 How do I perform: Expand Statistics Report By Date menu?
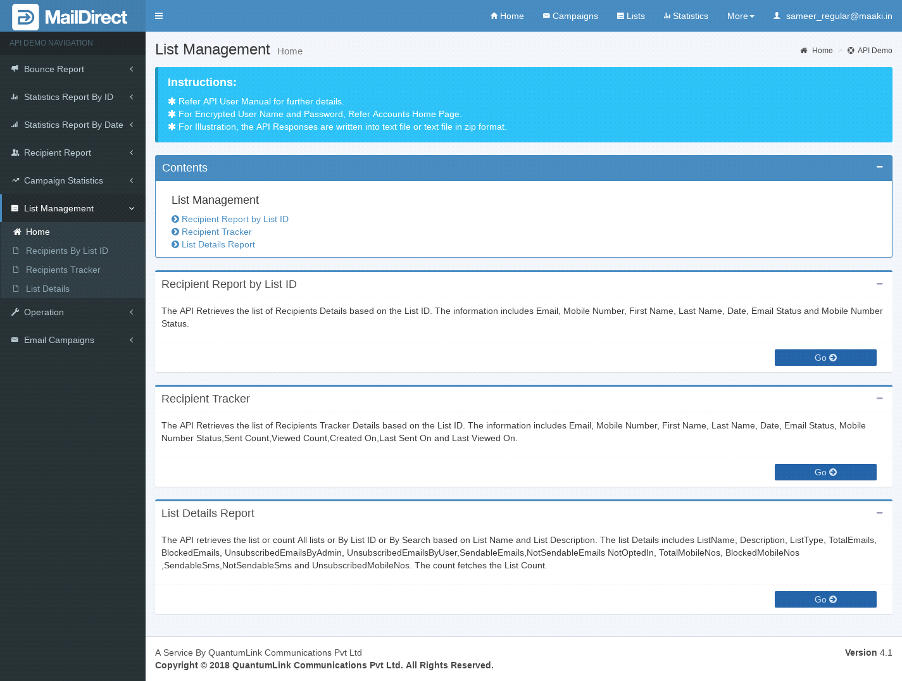coord(73,125)
